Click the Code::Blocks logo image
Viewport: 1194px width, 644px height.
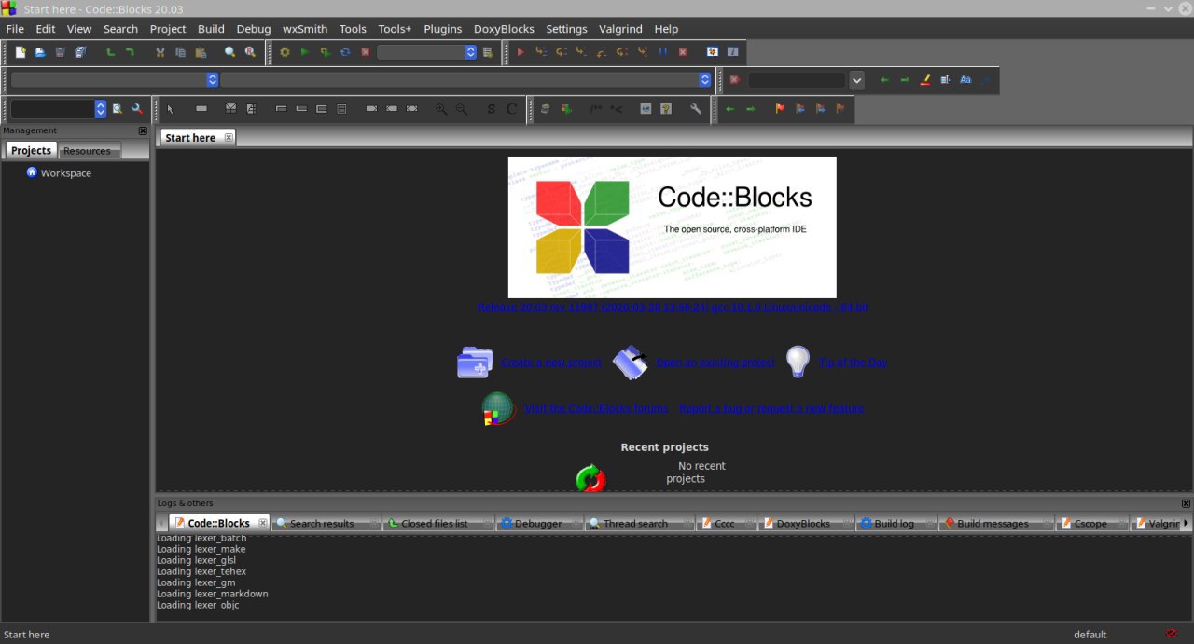672,227
